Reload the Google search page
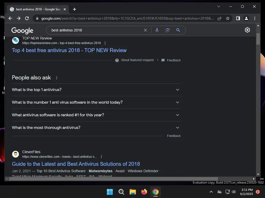 [27, 18]
